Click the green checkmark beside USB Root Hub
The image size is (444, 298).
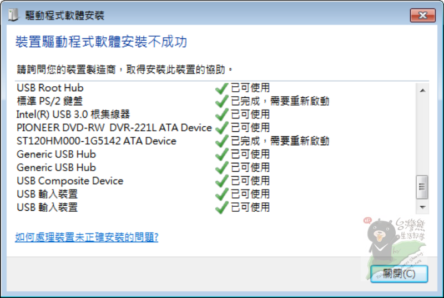[222, 88]
